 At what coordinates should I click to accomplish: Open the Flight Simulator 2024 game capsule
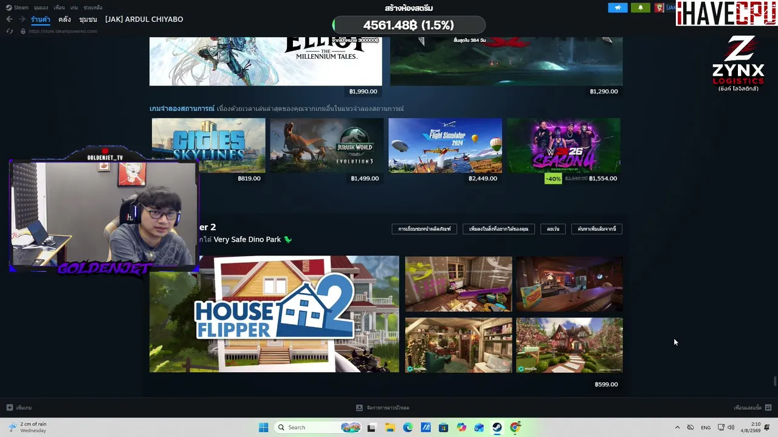click(x=446, y=146)
